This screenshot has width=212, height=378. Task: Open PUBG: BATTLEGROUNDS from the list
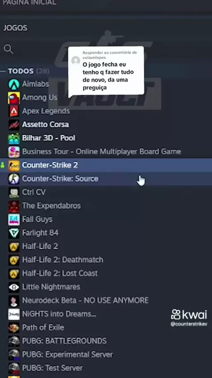[x=64, y=341]
